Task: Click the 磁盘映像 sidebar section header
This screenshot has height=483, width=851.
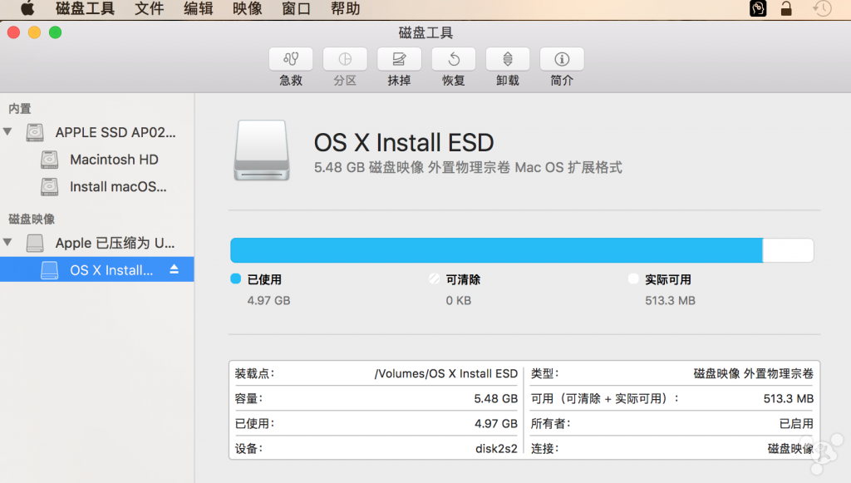Action: (x=32, y=219)
